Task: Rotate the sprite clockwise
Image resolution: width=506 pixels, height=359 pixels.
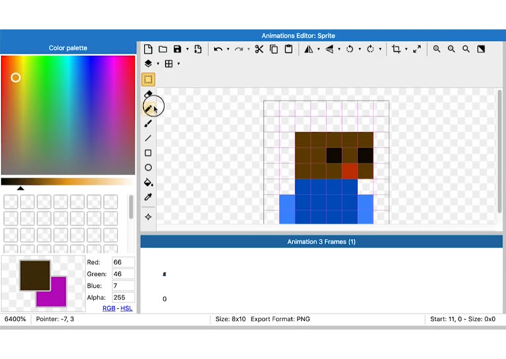Action: 371,49
